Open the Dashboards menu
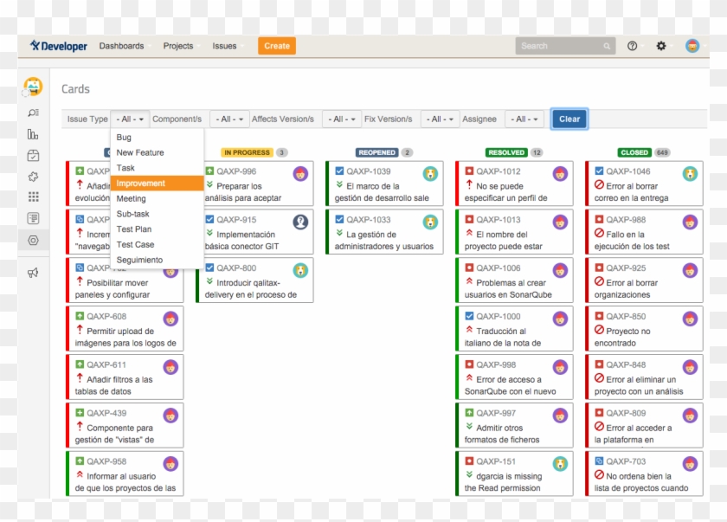 tap(123, 46)
